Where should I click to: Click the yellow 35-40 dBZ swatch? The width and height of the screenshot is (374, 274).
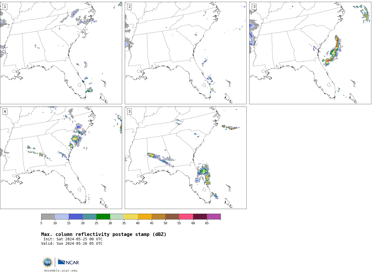tap(131, 217)
